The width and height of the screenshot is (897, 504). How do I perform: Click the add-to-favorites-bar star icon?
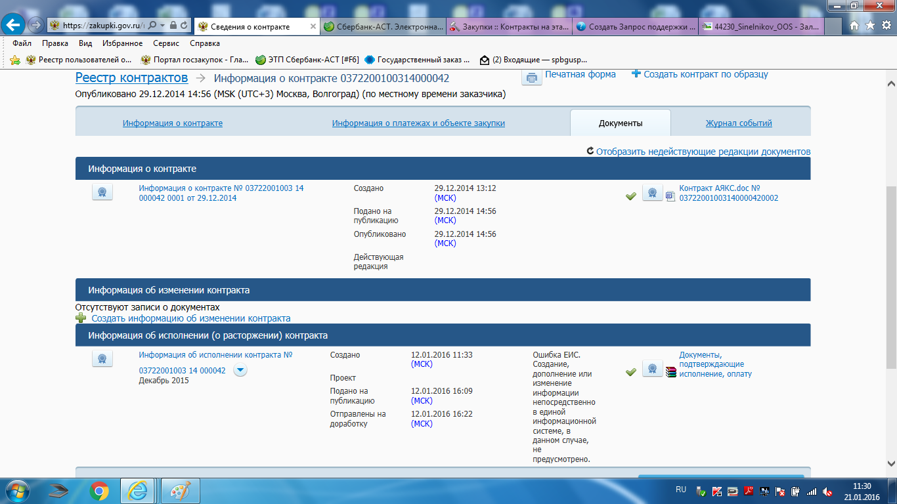click(x=15, y=60)
